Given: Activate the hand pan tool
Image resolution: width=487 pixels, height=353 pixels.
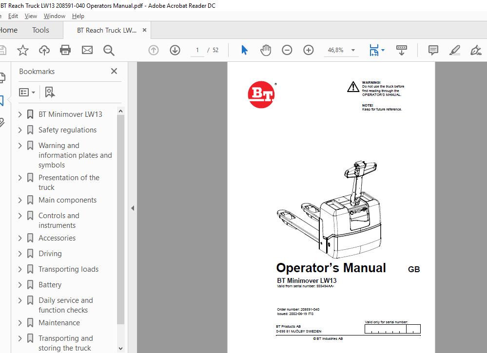Looking at the screenshot, I should coord(266,50).
